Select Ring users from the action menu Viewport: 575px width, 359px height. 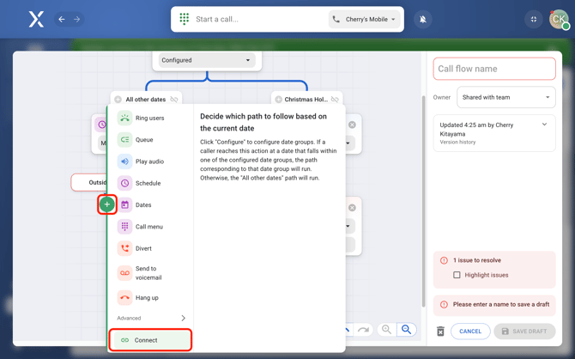pos(149,119)
